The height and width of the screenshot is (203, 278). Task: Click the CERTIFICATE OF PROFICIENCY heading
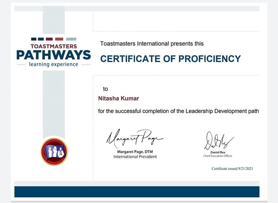point(170,59)
